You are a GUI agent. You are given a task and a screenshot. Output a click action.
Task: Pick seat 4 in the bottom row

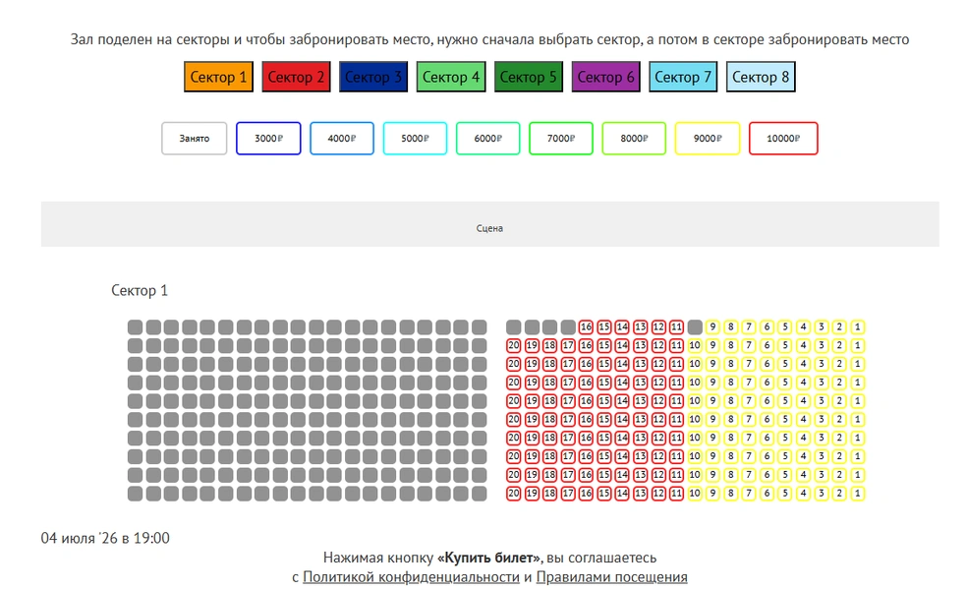tap(803, 494)
